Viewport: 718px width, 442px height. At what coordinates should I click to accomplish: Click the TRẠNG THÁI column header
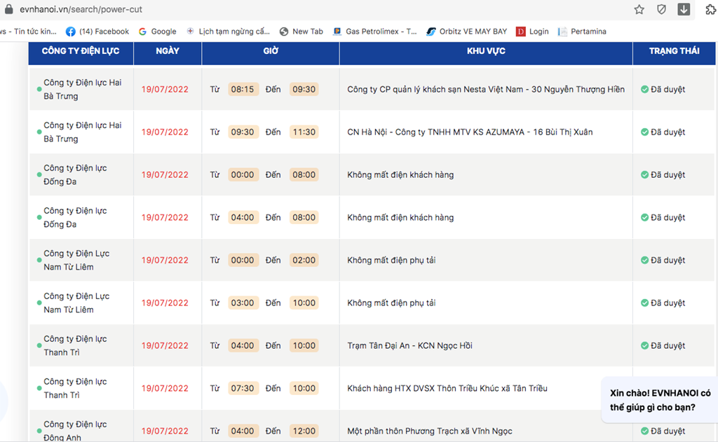click(x=674, y=51)
